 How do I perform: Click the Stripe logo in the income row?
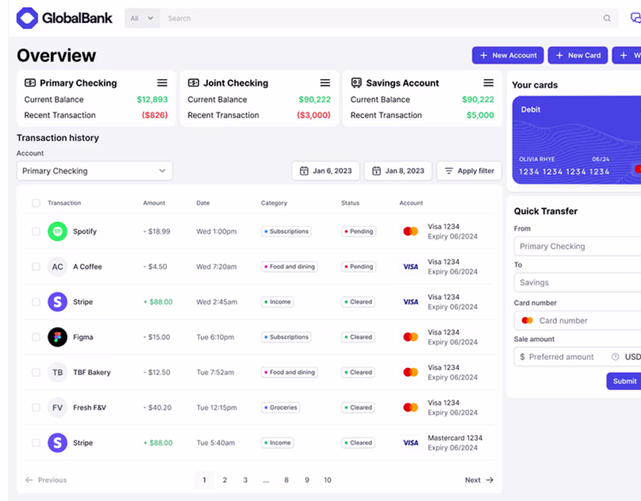(x=57, y=302)
